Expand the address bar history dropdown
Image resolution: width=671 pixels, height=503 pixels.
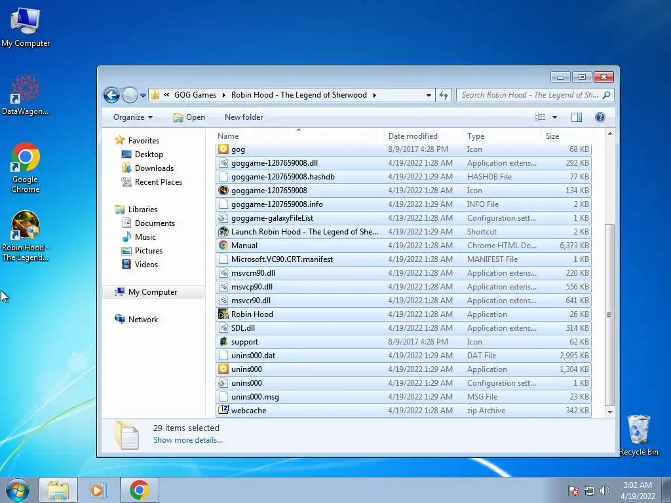tap(429, 96)
